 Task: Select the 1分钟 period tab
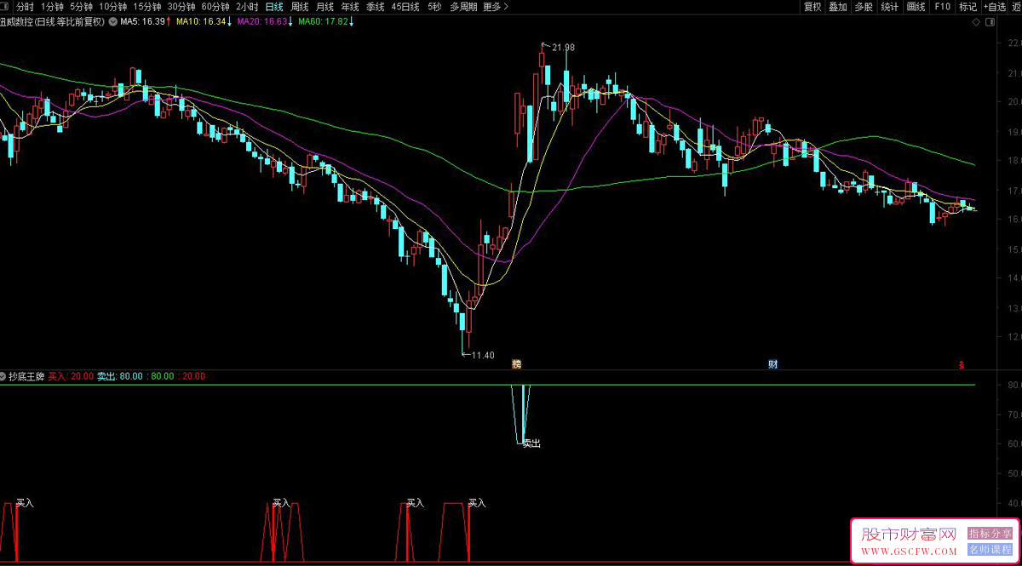click(x=52, y=7)
